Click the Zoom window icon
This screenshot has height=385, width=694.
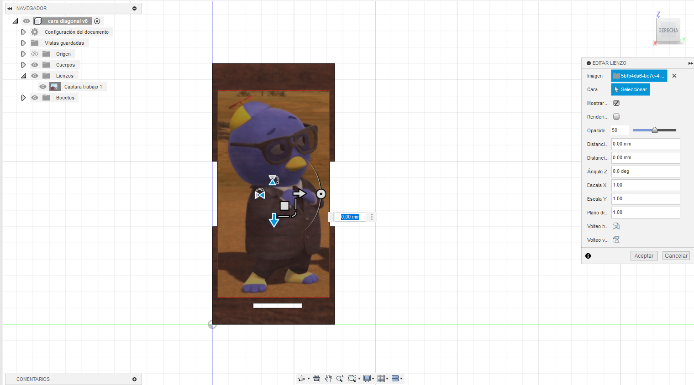point(352,379)
